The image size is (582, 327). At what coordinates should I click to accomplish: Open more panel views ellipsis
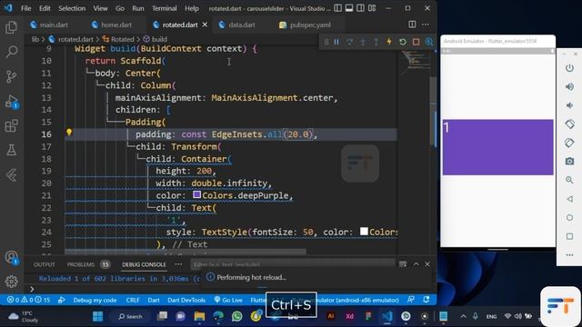pyautogui.click(x=178, y=264)
